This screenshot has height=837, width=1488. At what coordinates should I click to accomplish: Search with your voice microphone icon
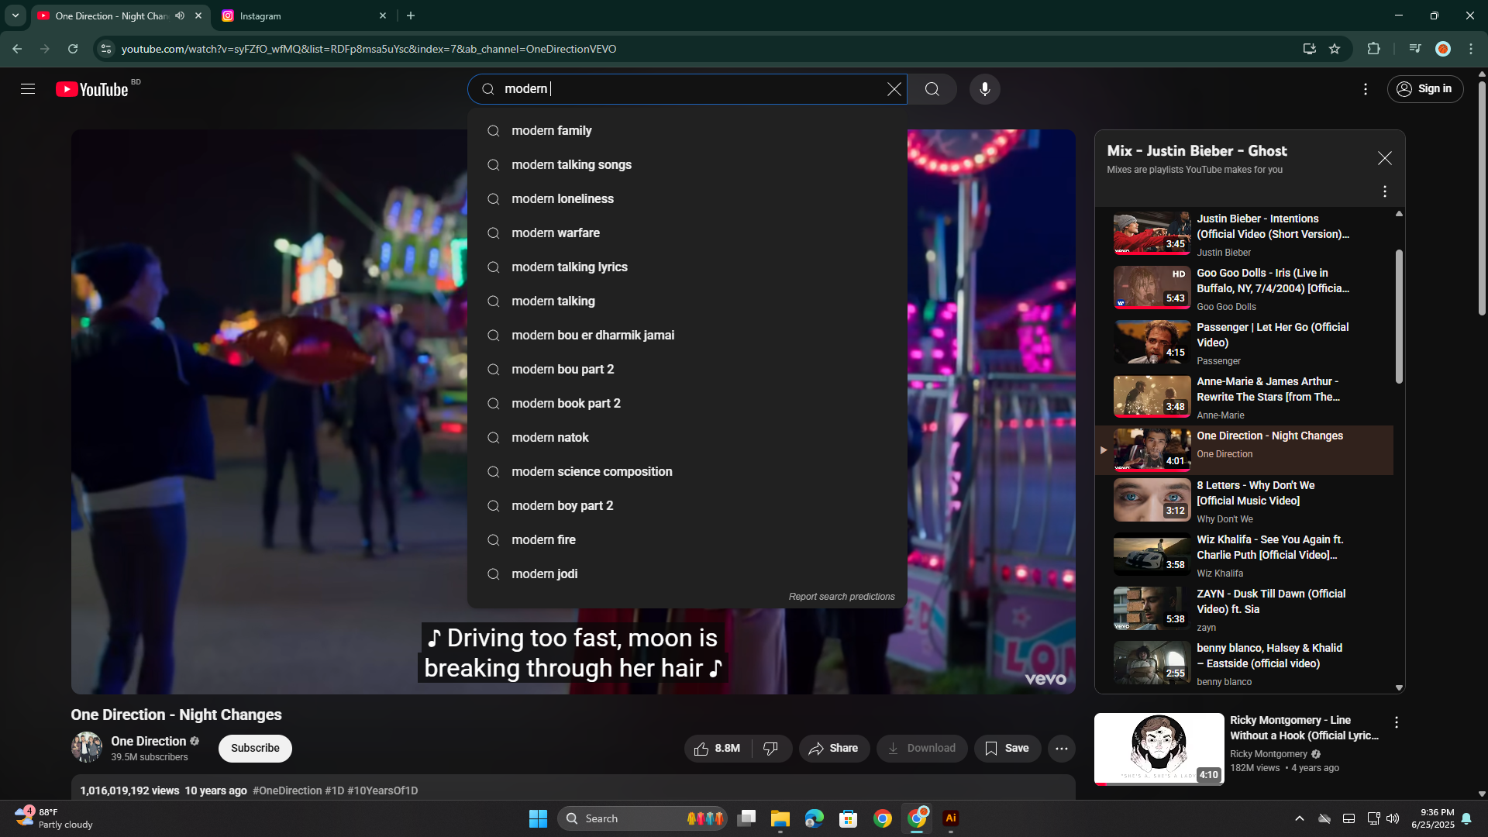point(984,89)
